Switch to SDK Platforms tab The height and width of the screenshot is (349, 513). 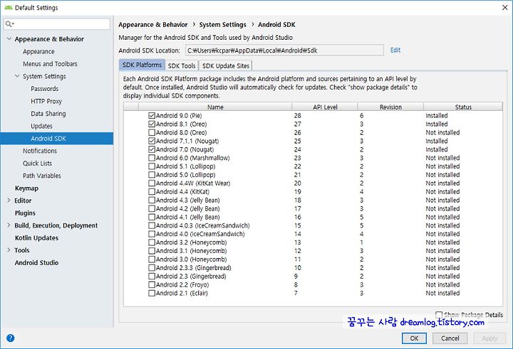coord(142,65)
